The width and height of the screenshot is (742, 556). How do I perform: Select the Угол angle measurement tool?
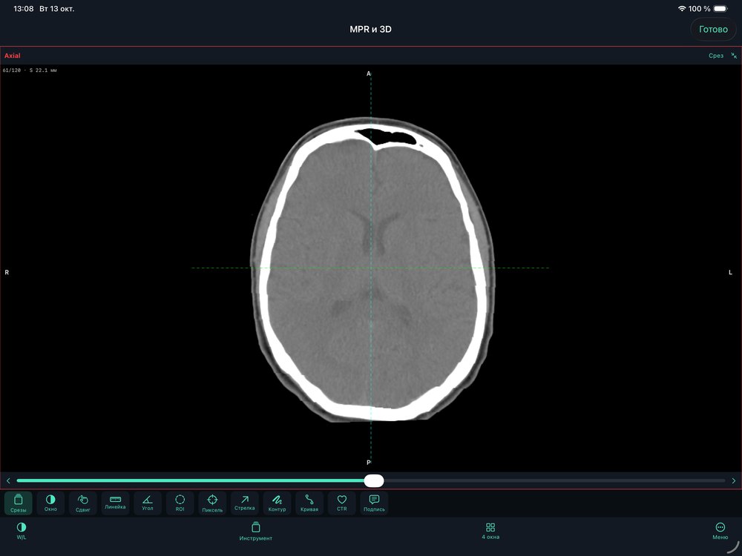coord(148,503)
